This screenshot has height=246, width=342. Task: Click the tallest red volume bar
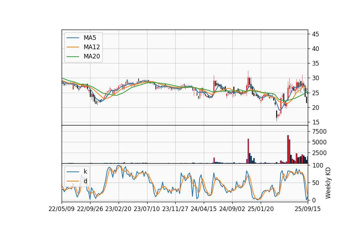click(x=288, y=149)
